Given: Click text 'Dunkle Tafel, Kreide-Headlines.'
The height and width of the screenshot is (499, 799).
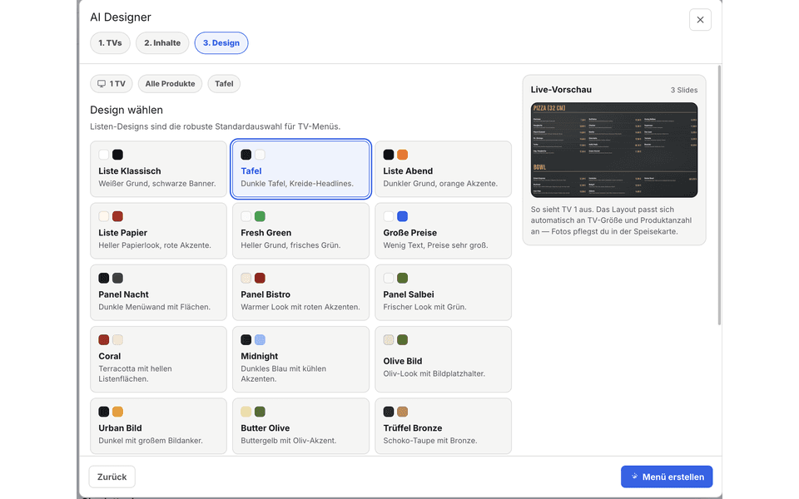Looking at the screenshot, I should 297,183.
